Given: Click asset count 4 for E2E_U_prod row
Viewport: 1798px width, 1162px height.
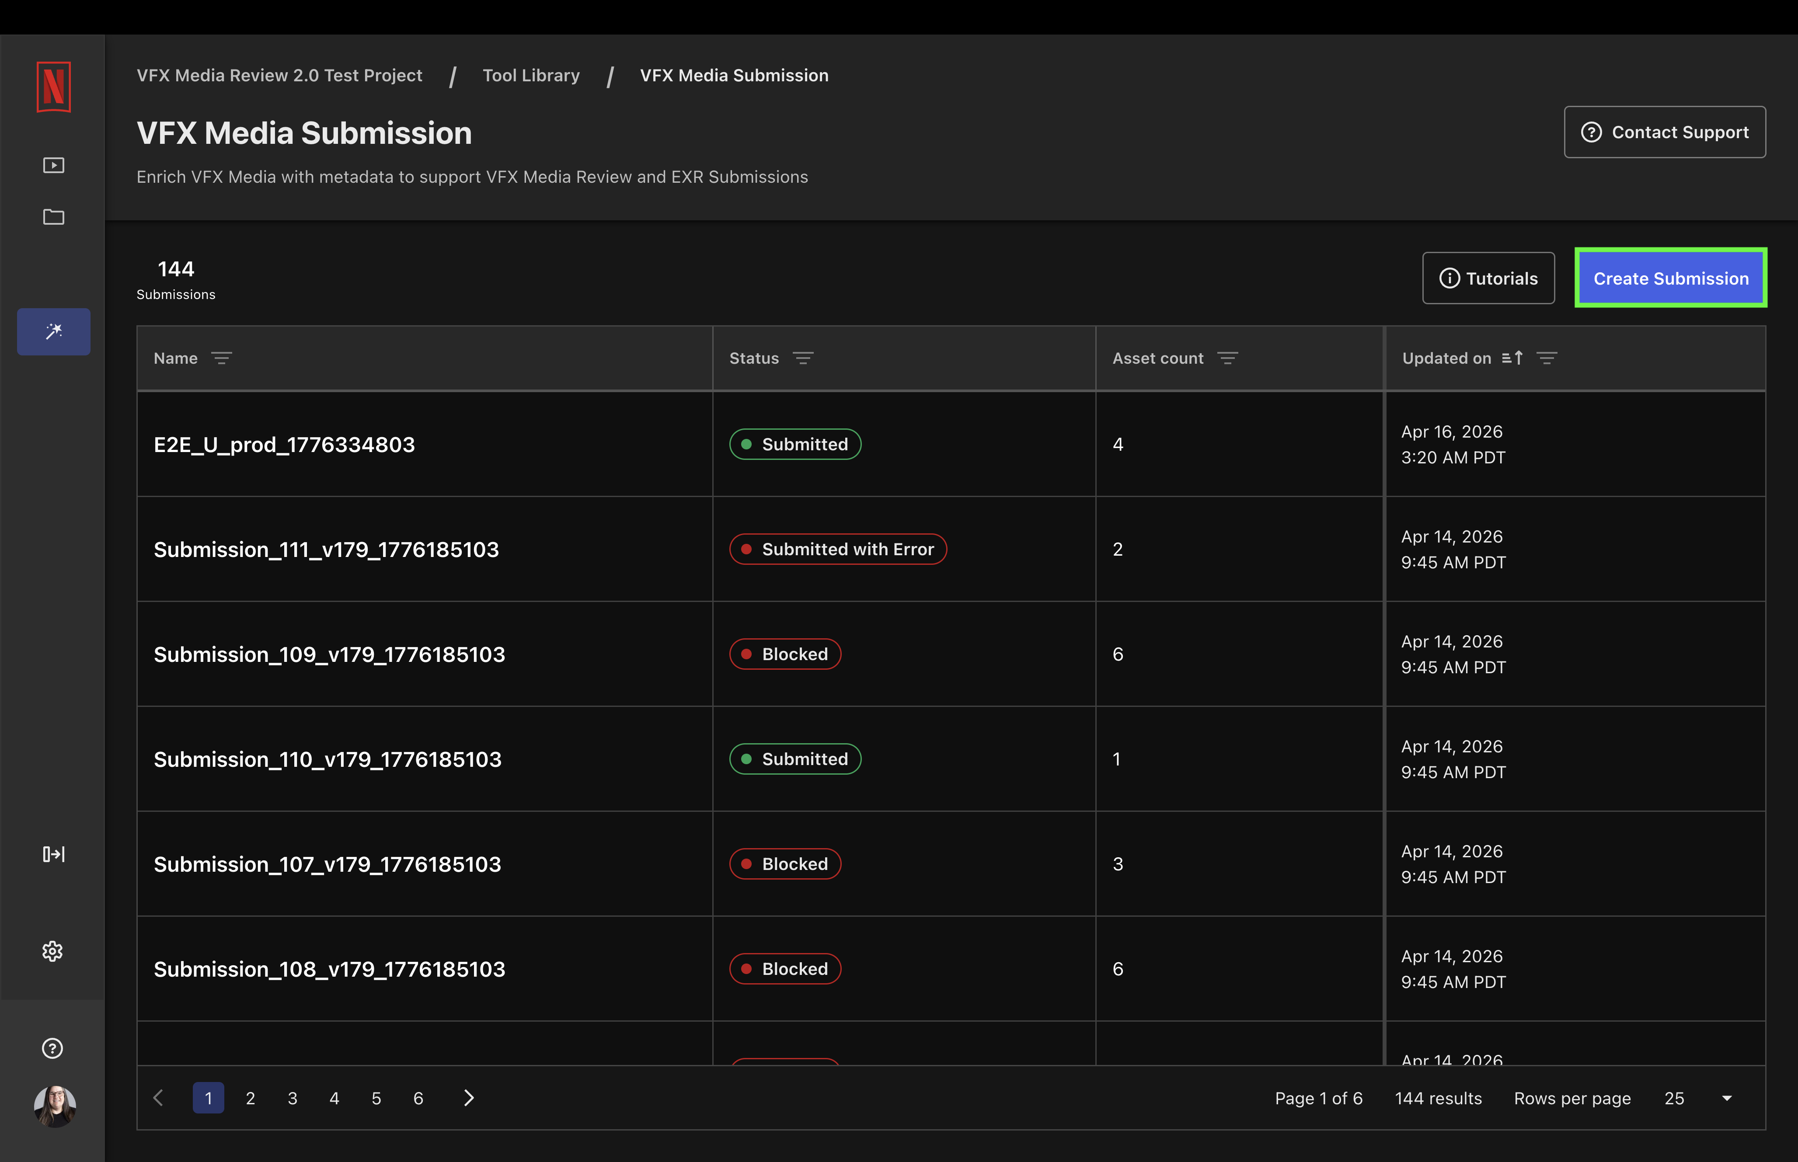Looking at the screenshot, I should (x=1118, y=445).
